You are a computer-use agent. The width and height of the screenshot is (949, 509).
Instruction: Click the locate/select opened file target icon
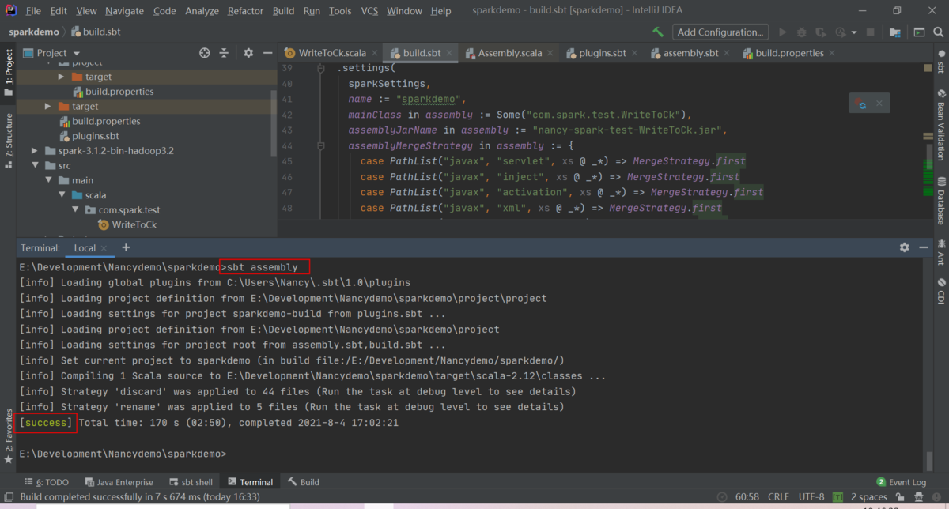tap(205, 53)
